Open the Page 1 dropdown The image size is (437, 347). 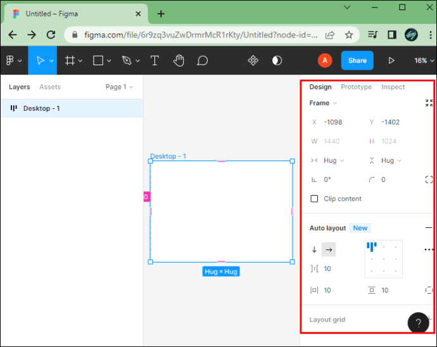click(119, 87)
